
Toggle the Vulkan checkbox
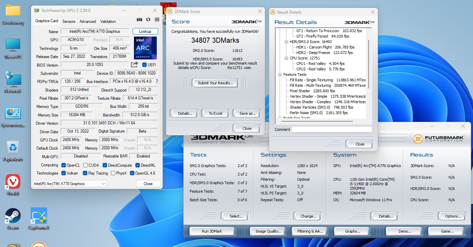(63, 173)
